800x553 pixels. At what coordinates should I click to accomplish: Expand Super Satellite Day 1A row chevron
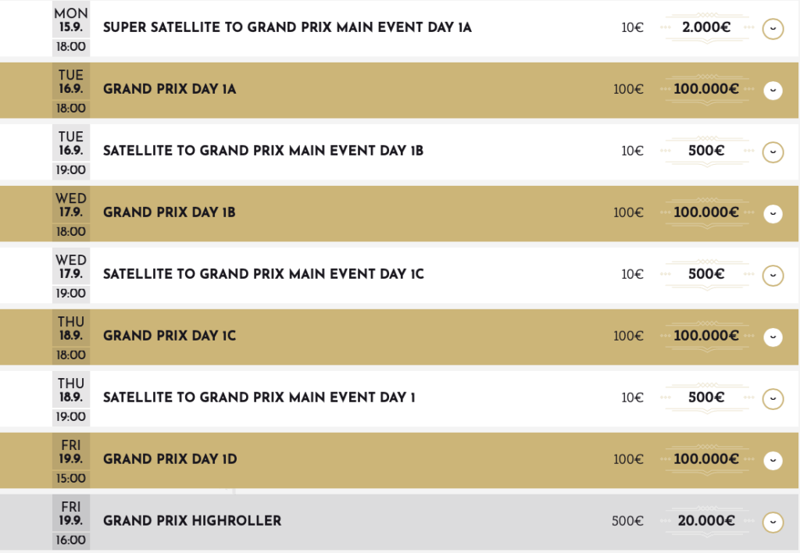pos(773,29)
